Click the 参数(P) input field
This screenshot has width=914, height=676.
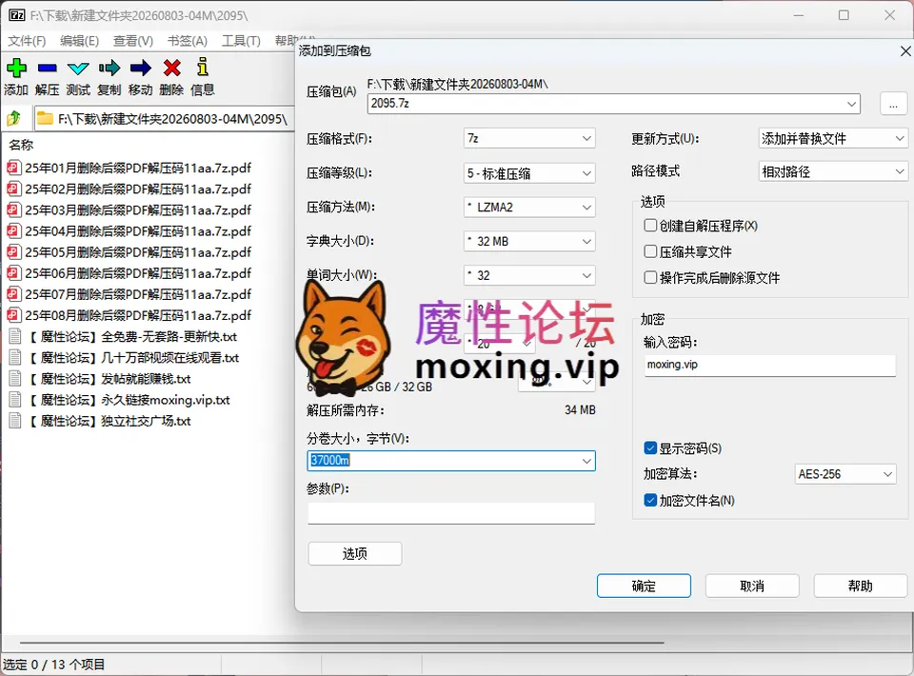click(451, 513)
